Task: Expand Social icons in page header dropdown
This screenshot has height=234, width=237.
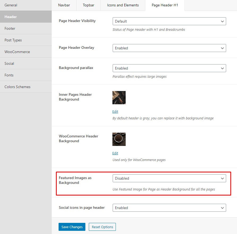Action: click(169, 208)
